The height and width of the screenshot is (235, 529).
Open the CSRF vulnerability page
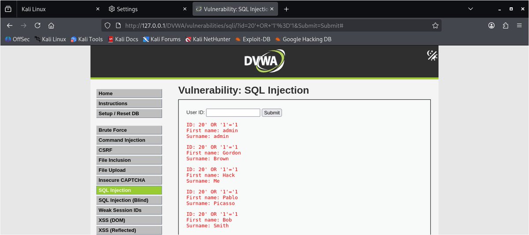(x=129, y=150)
